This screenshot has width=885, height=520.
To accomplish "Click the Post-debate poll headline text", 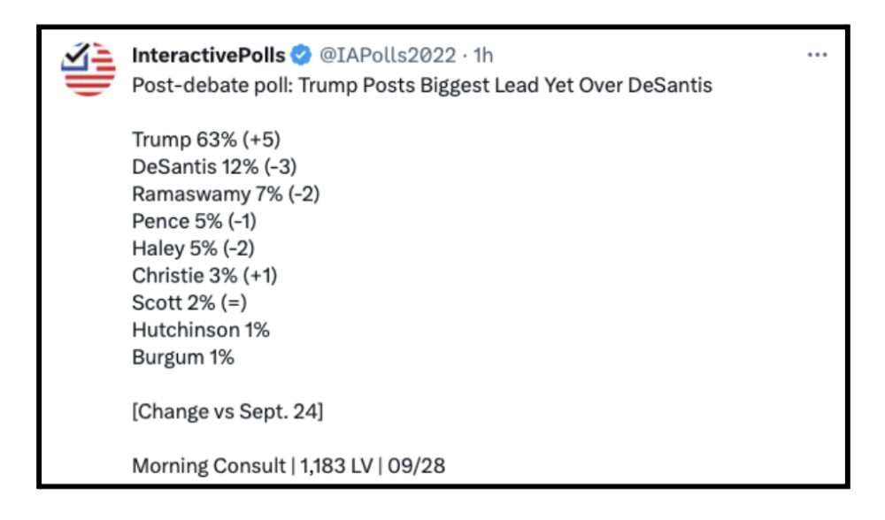I will pyautogui.click(x=422, y=87).
